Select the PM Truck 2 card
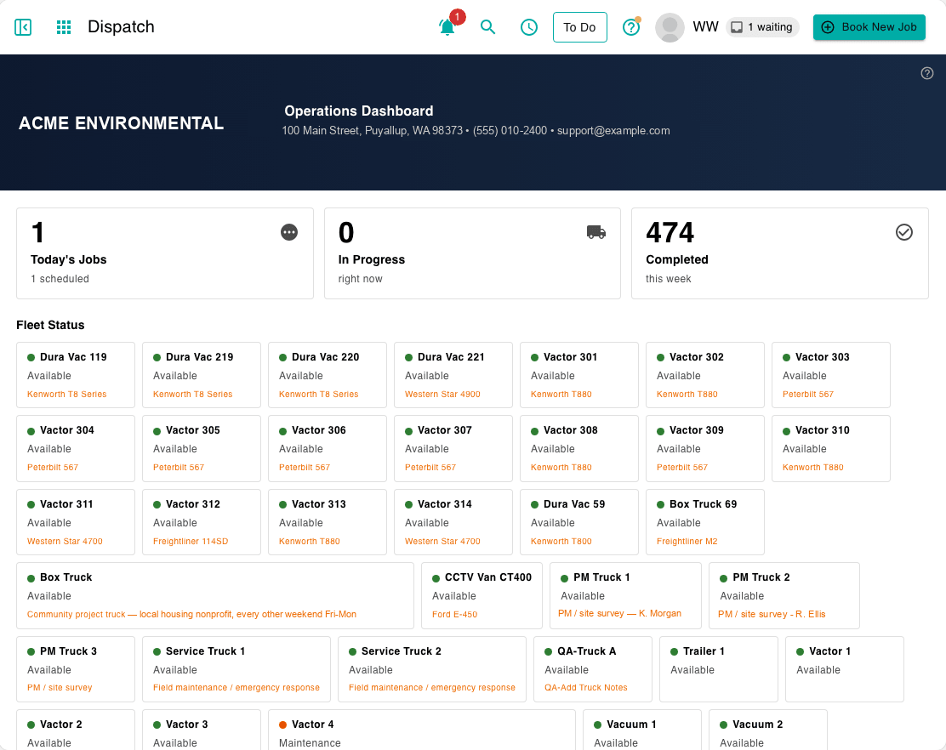Viewport: 946px width, 750px height. pos(784,595)
